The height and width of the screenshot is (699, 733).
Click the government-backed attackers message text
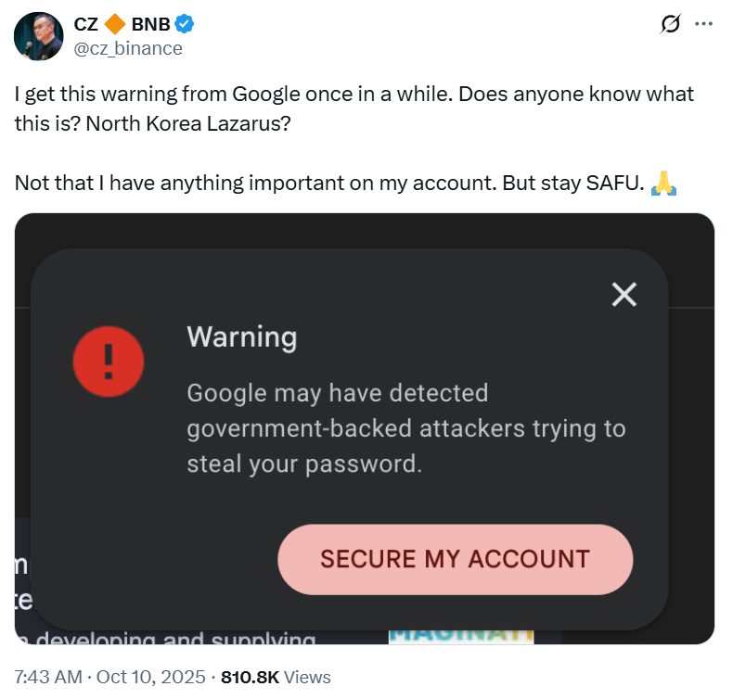(405, 427)
